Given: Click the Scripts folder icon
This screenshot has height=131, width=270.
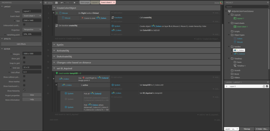Looking at the screenshot, I should click(232, 31).
